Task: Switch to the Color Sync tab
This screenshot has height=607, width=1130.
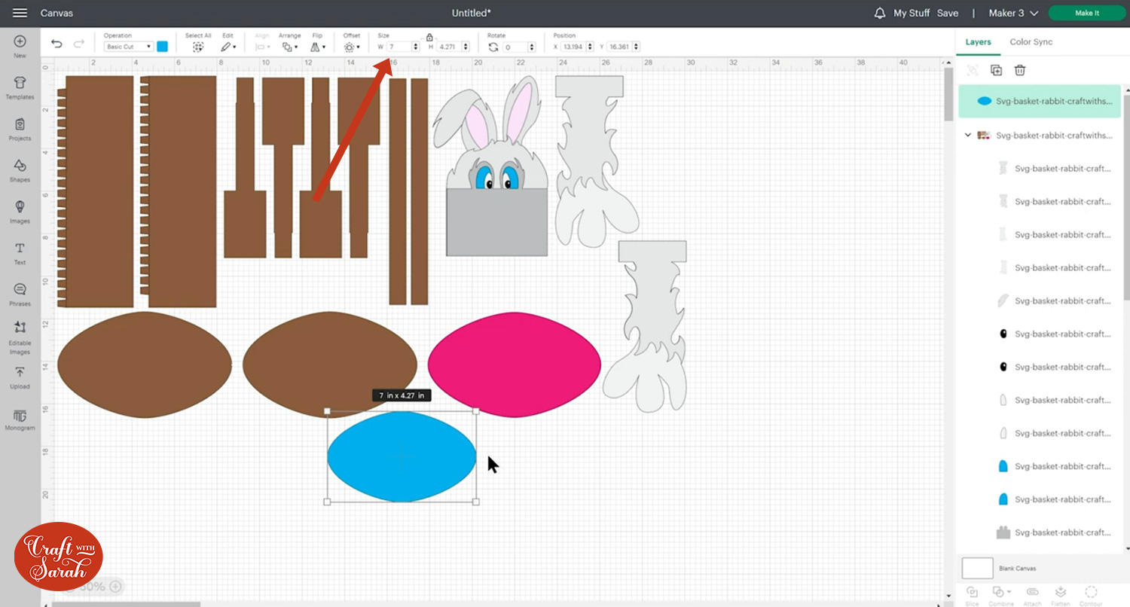Action: coord(1031,42)
